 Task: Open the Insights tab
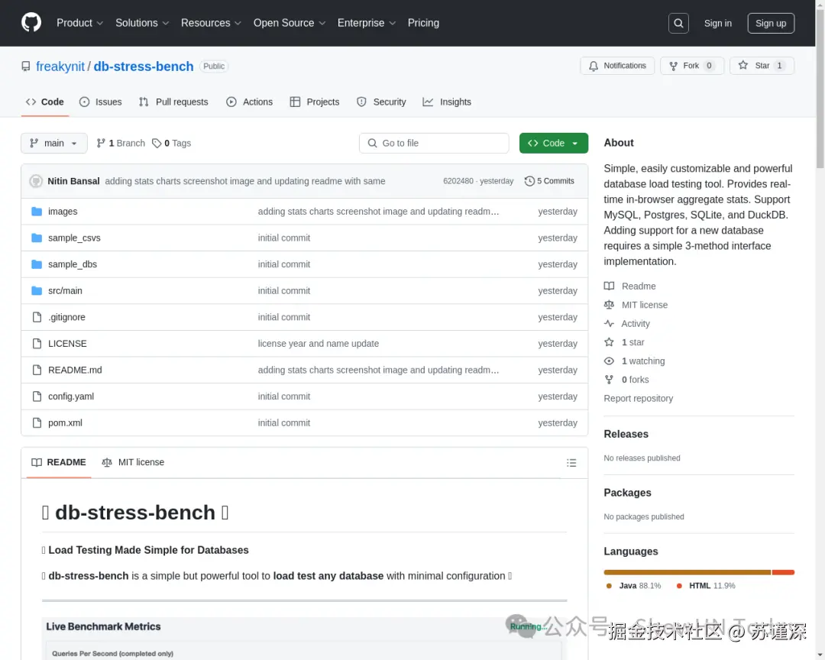[447, 102]
